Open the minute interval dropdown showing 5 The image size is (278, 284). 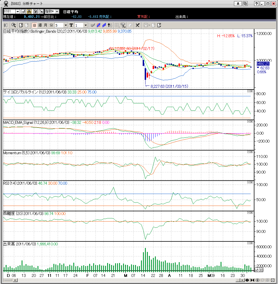pos(66,25)
